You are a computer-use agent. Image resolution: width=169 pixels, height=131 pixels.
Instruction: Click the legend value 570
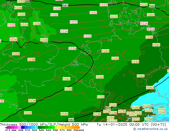pos(62,130)
